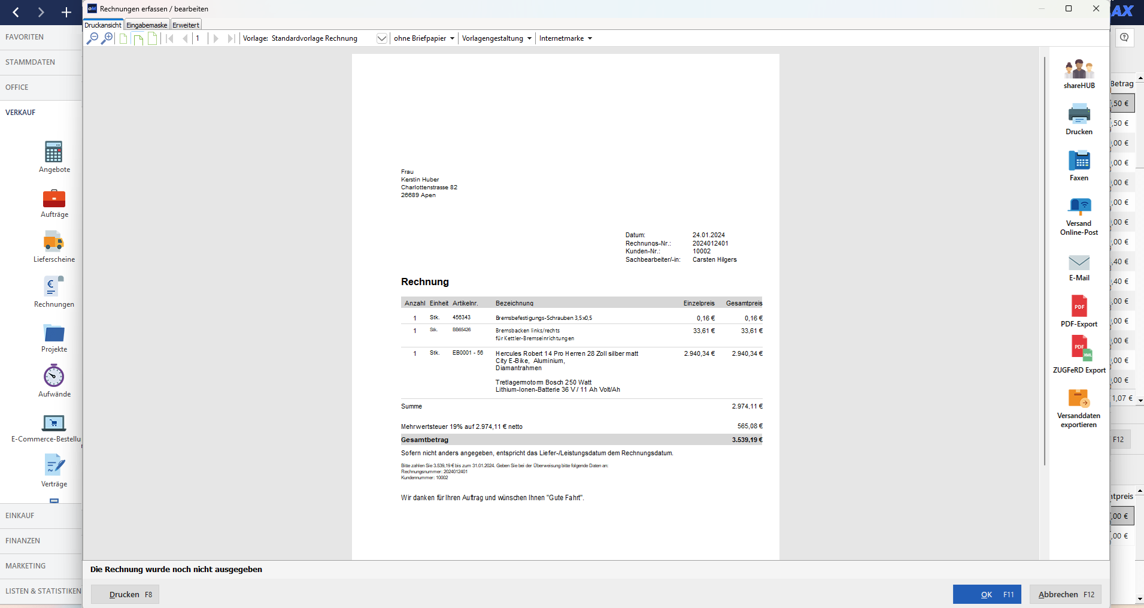The height and width of the screenshot is (608, 1144).
Task: Switch to the Eingabemaske tab
Action: tap(147, 25)
